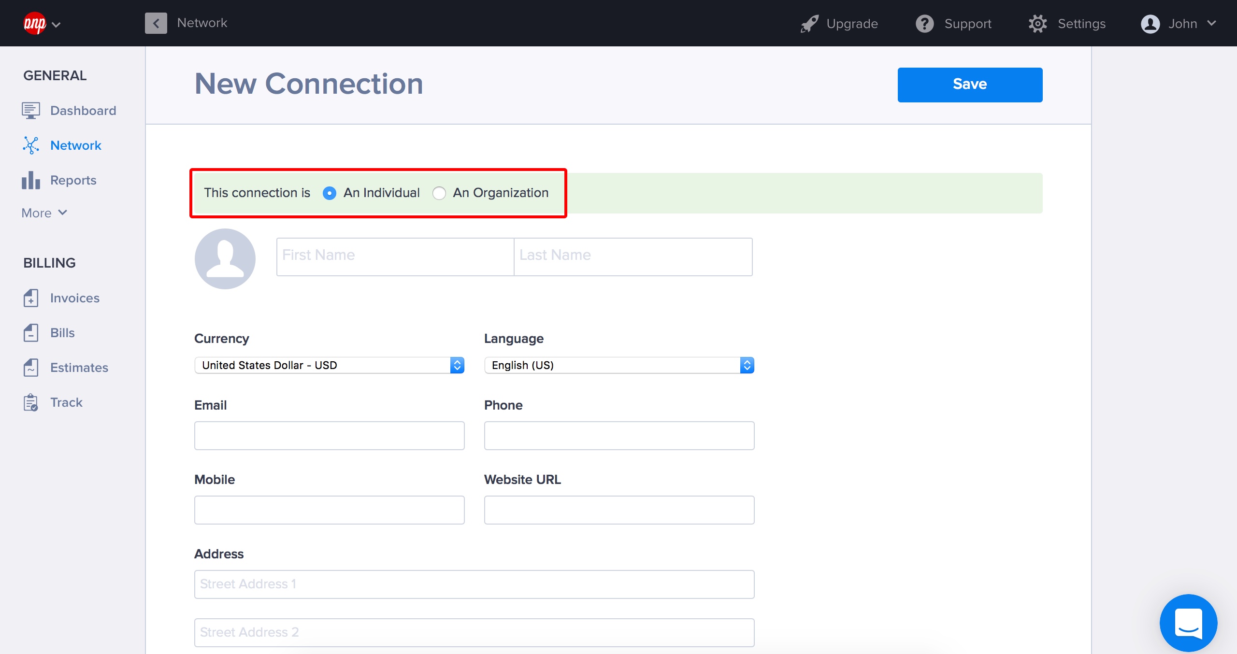This screenshot has height=654, width=1237.
Task: Select the An Individual radio button
Action: (330, 193)
